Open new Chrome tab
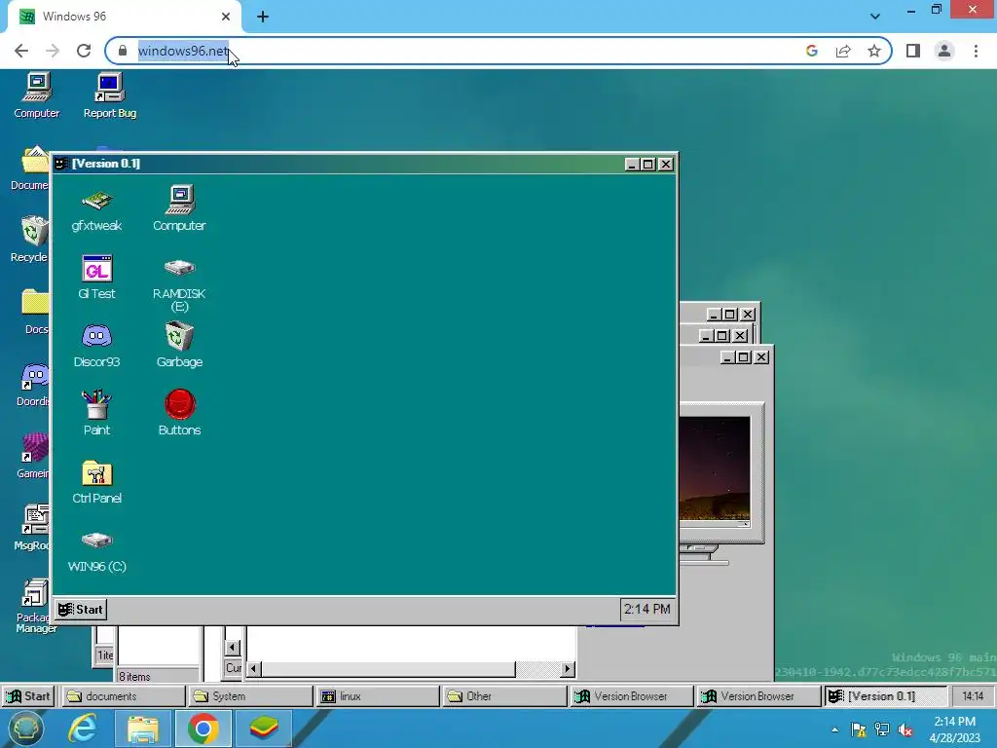This screenshot has height=748, width=997. (263, 17)
